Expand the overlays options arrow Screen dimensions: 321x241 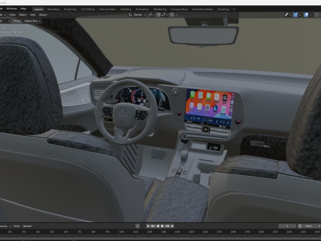(310, 15)
